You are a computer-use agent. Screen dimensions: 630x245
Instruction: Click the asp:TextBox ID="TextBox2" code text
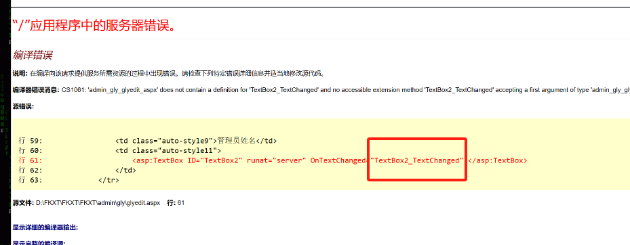tap(188, 160)
